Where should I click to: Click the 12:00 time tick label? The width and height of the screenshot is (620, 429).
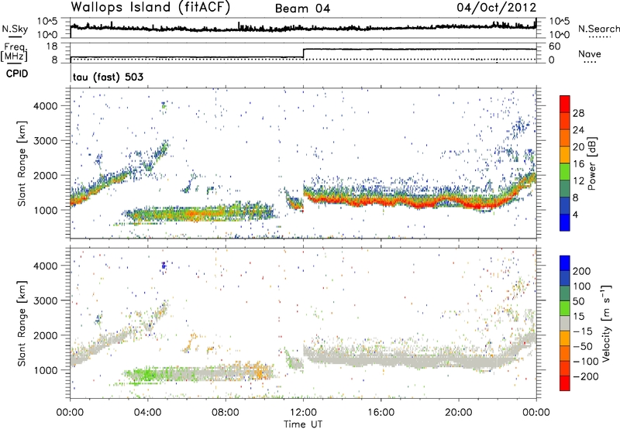303,413
